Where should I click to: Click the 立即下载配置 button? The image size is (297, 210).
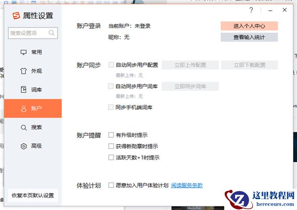point(249,65)
